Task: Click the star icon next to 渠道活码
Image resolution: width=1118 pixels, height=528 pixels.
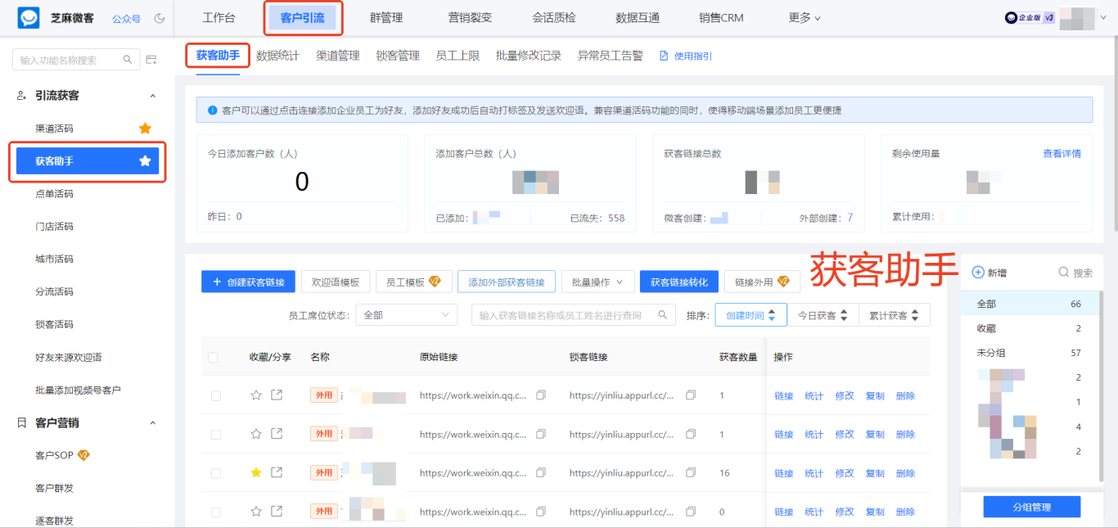Action: [145, 129]
